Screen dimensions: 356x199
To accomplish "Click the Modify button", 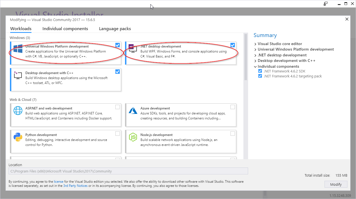I will click(x=336, y=184).
